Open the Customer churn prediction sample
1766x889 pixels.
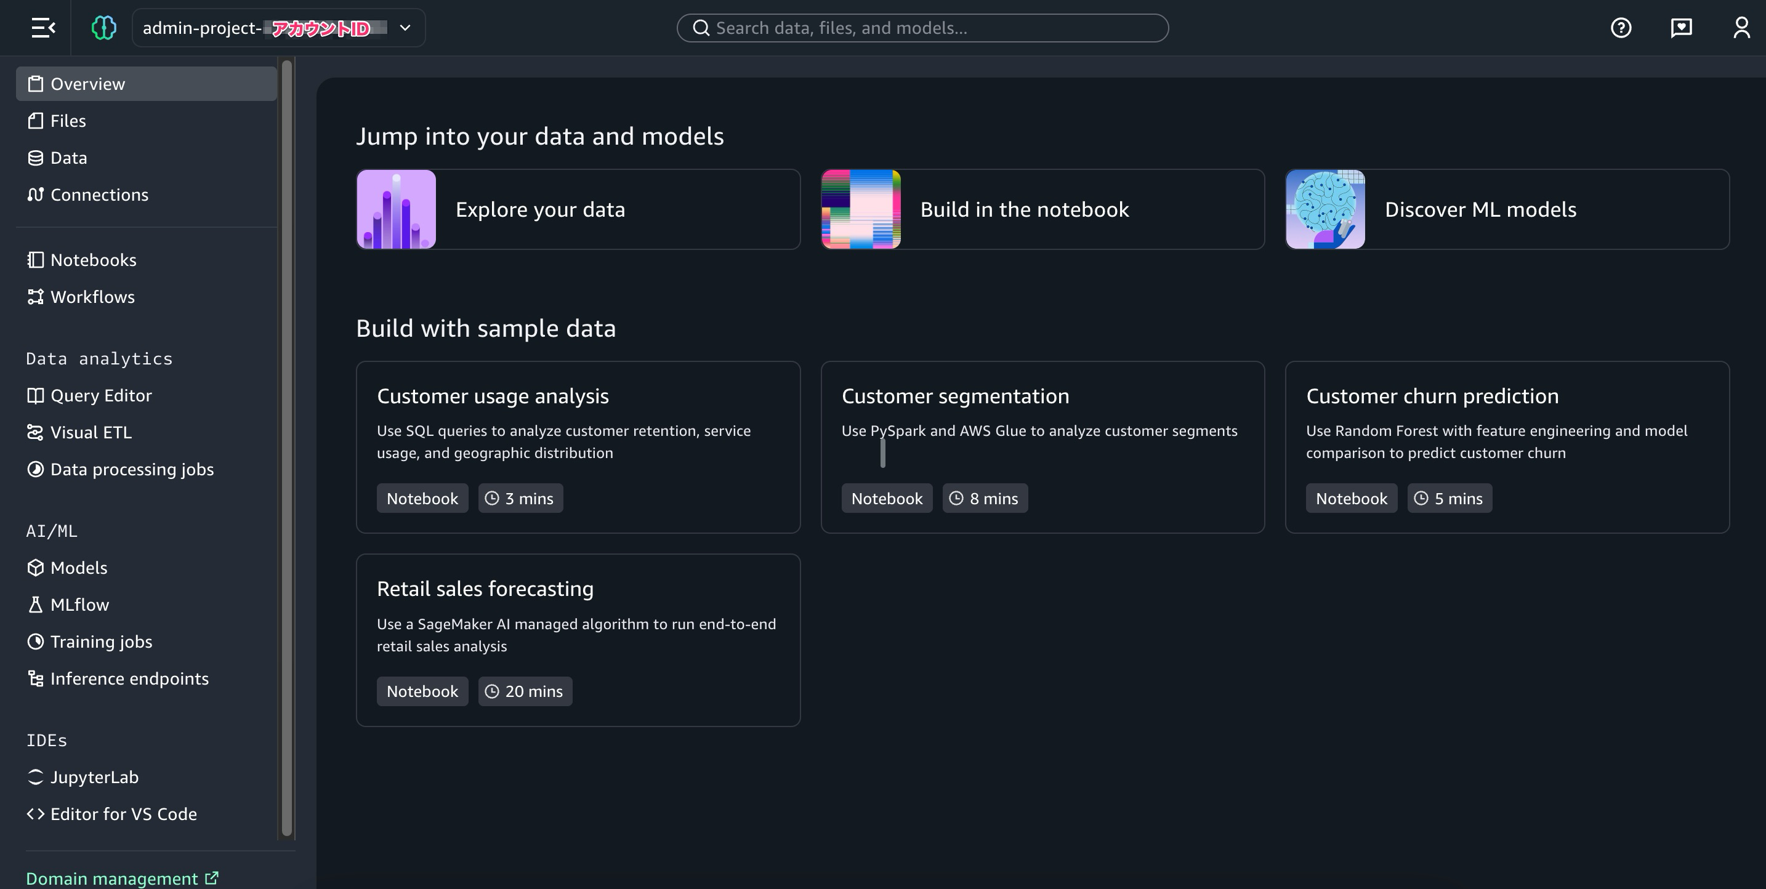(x=1506, y=447)
